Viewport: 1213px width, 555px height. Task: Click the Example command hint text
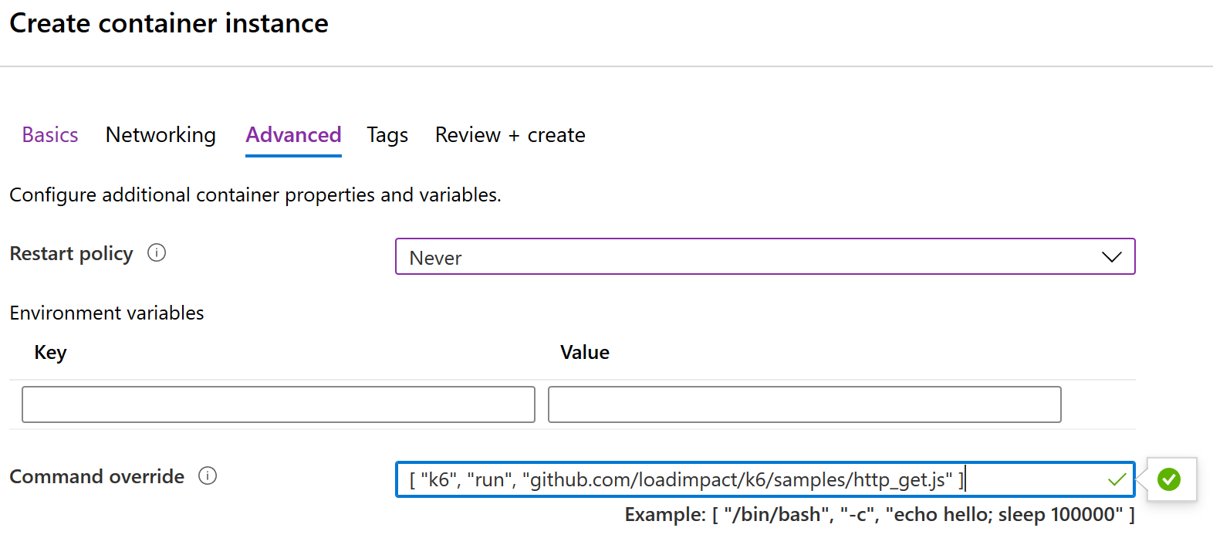click(880, 515)
